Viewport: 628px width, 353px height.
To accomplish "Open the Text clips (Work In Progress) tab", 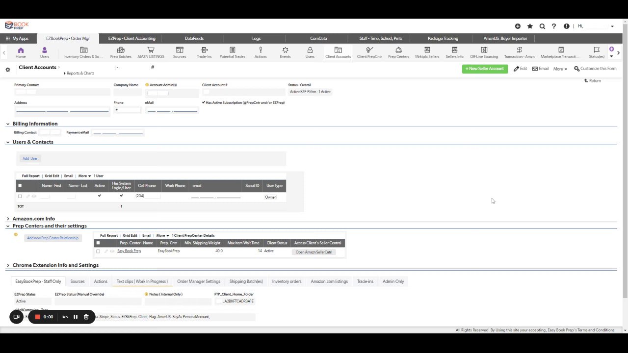I will coord(142,281).
